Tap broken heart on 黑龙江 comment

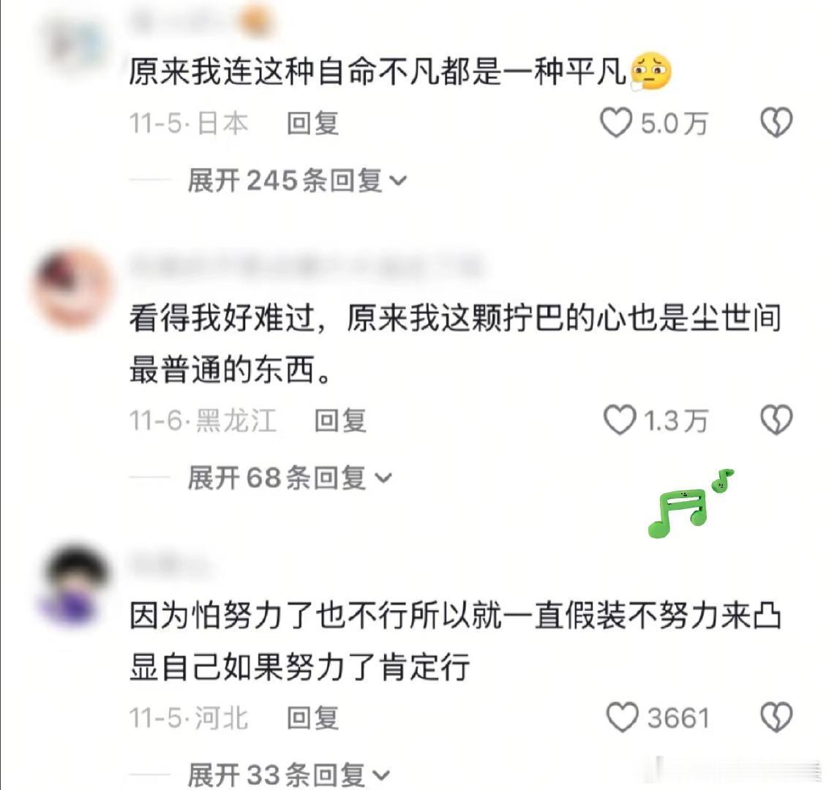pyautogui.click(x=776, y=420)
